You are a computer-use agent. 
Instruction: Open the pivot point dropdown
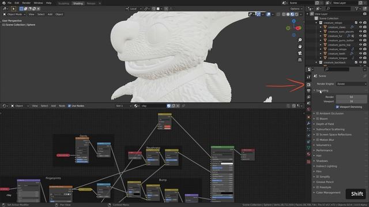click(x=148, y=9)
